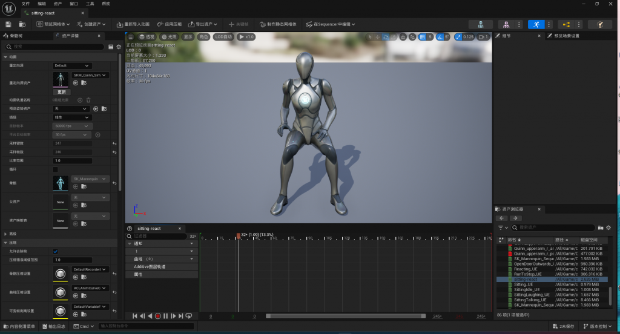This screenshot has width=620, height=334.
Task: Reset 采样键数 value to default
Action: pos(114,143)
